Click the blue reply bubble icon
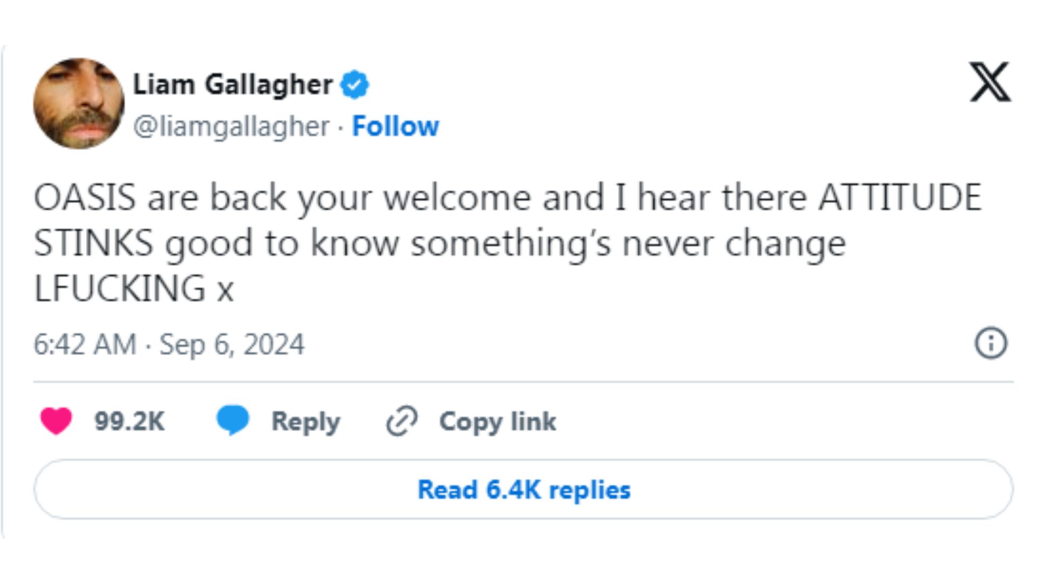 click(x=233, y=420)
